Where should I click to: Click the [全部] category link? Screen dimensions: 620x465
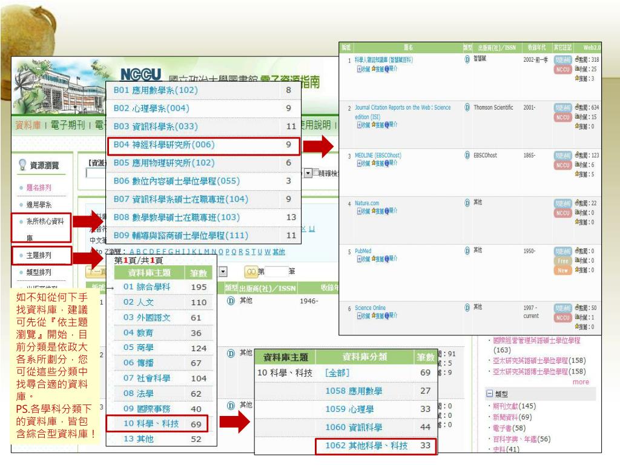point(337,373)
